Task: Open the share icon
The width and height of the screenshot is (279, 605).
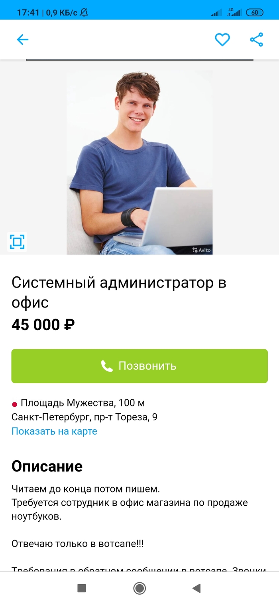Action: click(x=257, y=39)
